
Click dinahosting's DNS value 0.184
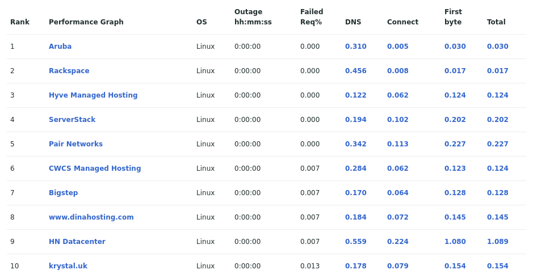coord(355,217)
